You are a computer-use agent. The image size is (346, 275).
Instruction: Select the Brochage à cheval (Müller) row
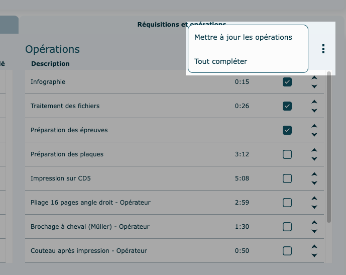[x=90, y=227]
